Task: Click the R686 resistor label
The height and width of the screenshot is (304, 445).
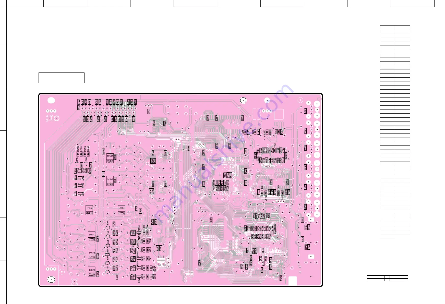Action: [x=165, y=123]
